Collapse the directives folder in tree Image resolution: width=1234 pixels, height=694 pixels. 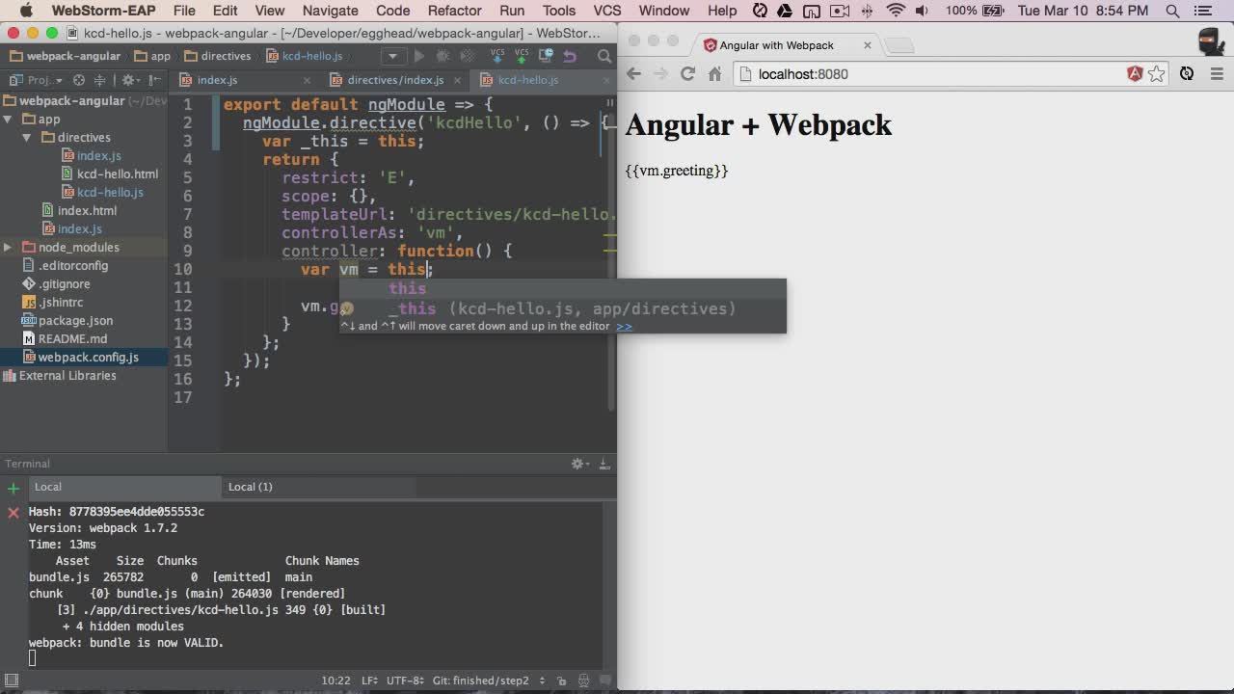coord(27,138)
